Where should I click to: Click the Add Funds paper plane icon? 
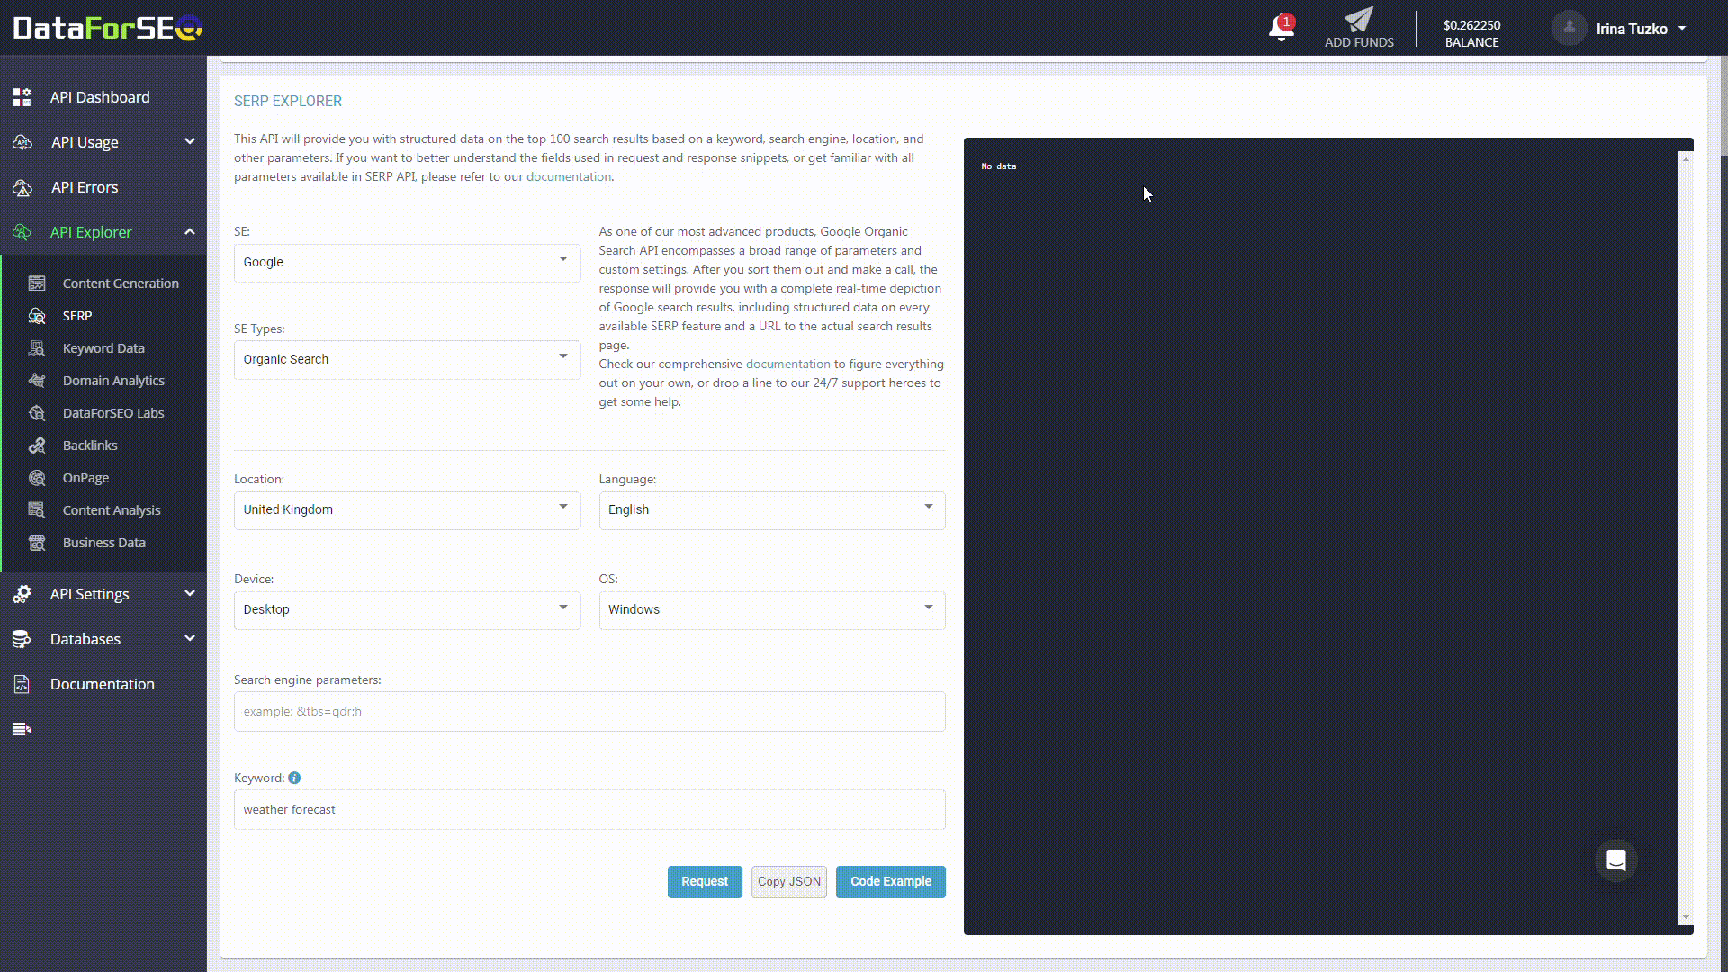coord(1359,19)
